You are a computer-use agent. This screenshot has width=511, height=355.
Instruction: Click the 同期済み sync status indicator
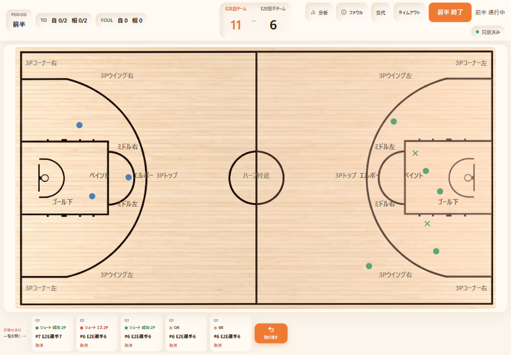(488, 32)
